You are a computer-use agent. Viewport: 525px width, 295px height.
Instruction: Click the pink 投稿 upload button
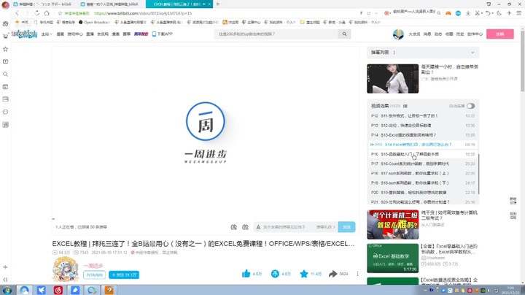pos(500,34)
